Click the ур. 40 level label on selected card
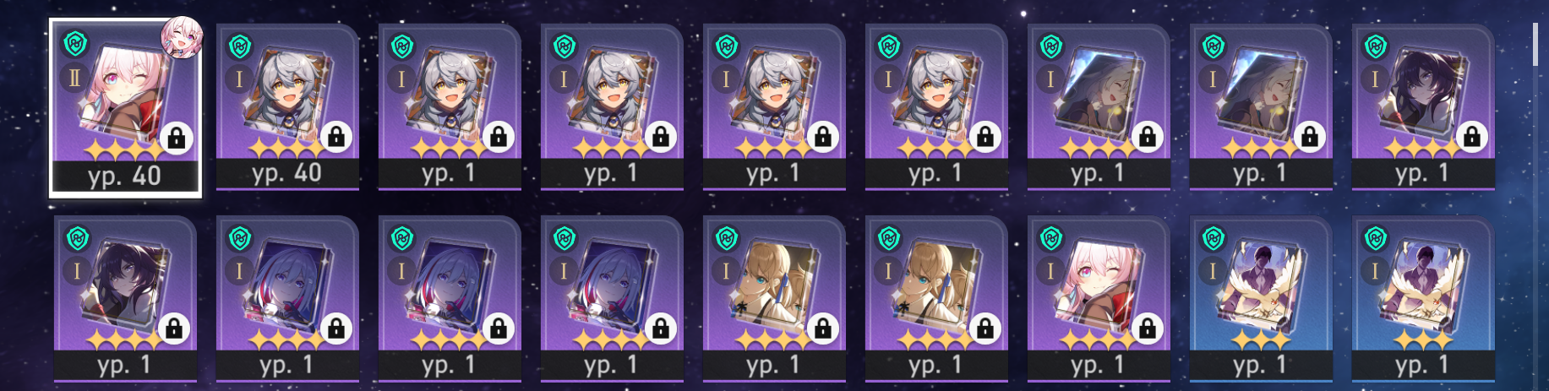 coord(125,176)
